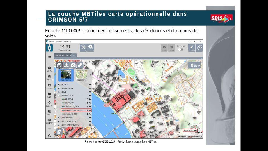Toggle visibility of OUTILS GOC SITAC group
268x151 pixels.
pyautogui.click(x=90, y=121)
